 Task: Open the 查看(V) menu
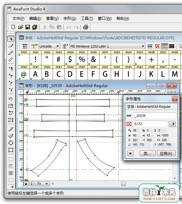pyautogui.click(x=52, y=19)
